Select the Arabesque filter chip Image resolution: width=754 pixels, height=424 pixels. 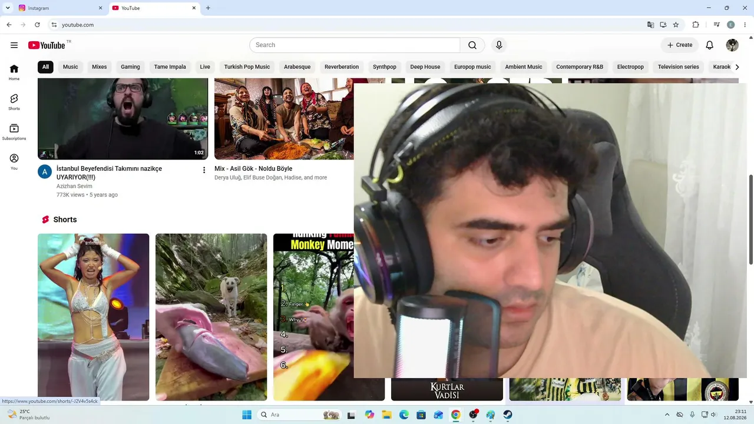coord(297,67)
